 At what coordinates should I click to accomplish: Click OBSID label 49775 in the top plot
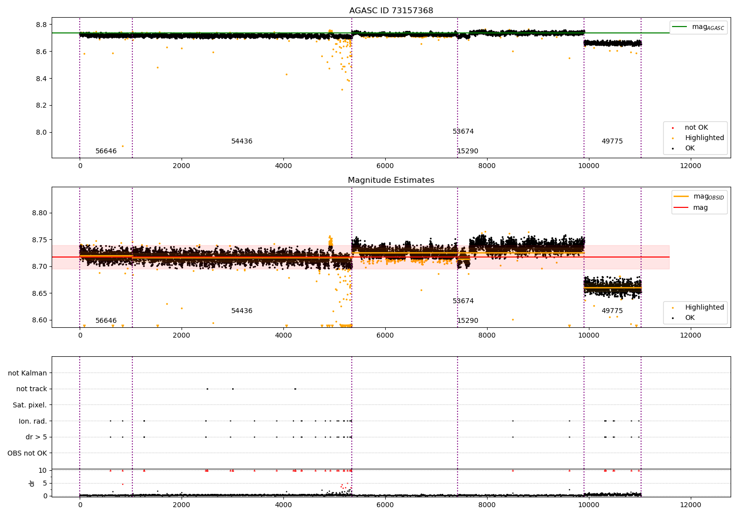pyautogui.click(x=612, y=142)
